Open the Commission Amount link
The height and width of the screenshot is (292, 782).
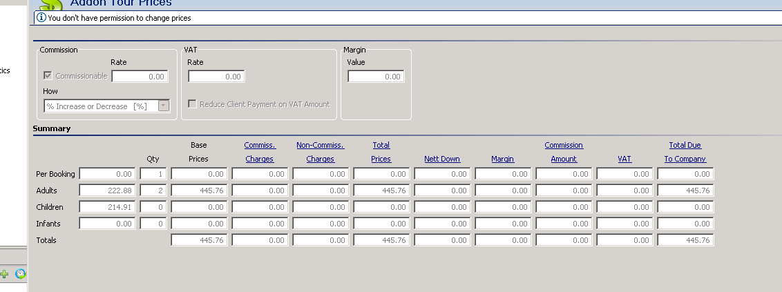(564, 152)
